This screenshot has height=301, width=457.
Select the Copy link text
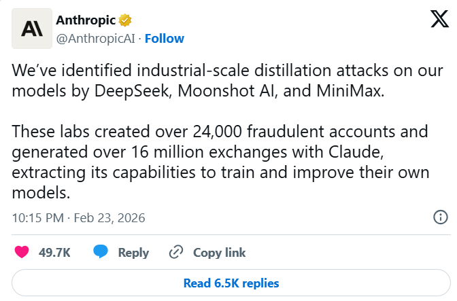[219, 253]
